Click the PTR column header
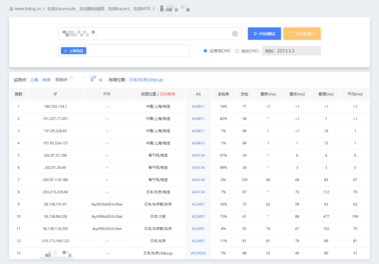Image resolution: width=379 pixels, height=264 pixels. [x=107, y=94]
